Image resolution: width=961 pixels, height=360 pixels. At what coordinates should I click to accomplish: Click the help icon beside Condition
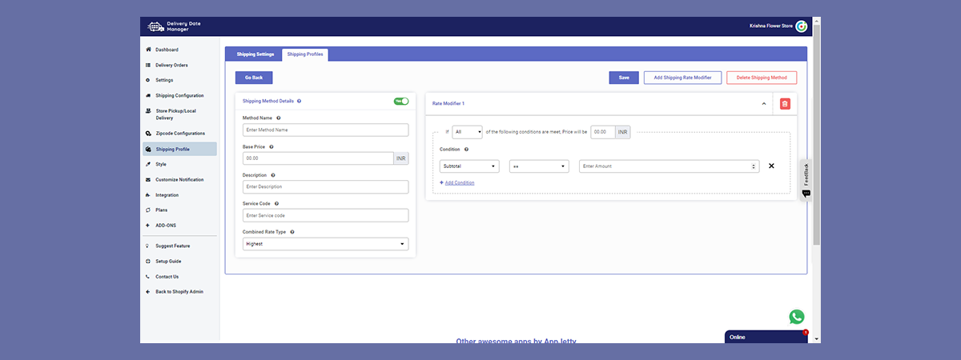(466, 150)
